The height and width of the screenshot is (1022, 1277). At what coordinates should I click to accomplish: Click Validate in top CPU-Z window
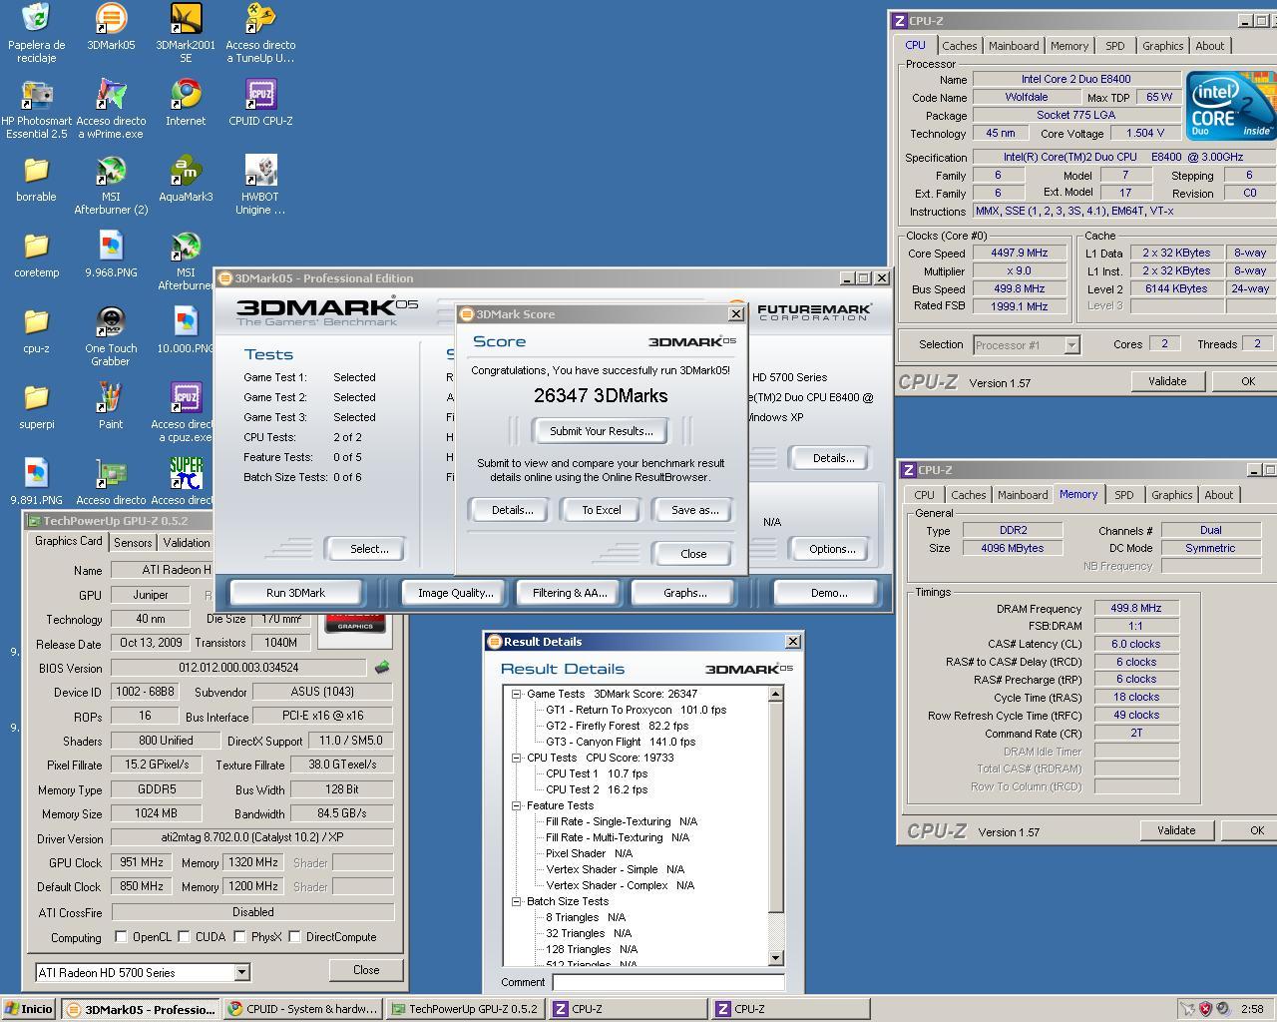click(x=1167, y=381)
